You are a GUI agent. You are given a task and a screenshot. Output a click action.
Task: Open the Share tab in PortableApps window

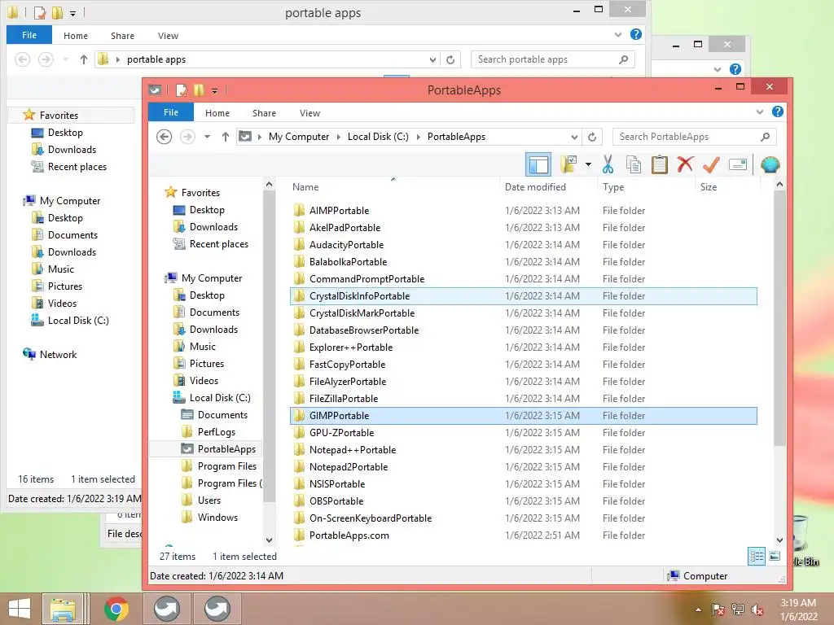[x=264, y=113]
